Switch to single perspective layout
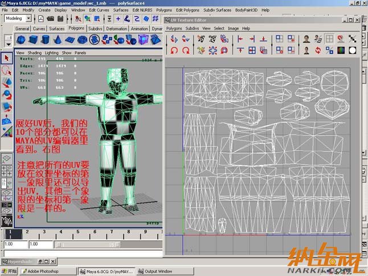This screenshot has width=368, height=276. point(7,159)
